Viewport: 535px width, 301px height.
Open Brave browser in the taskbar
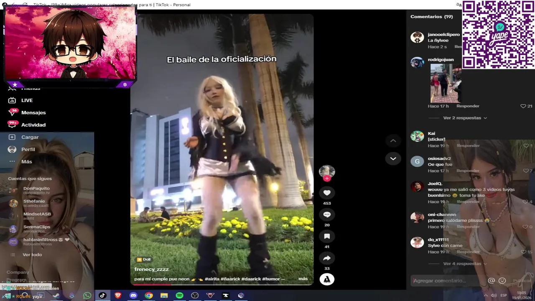click(118, 296)
